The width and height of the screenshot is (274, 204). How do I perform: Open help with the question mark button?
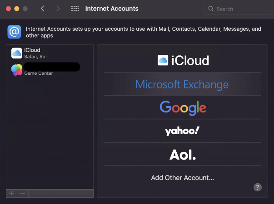coord(258,187)
